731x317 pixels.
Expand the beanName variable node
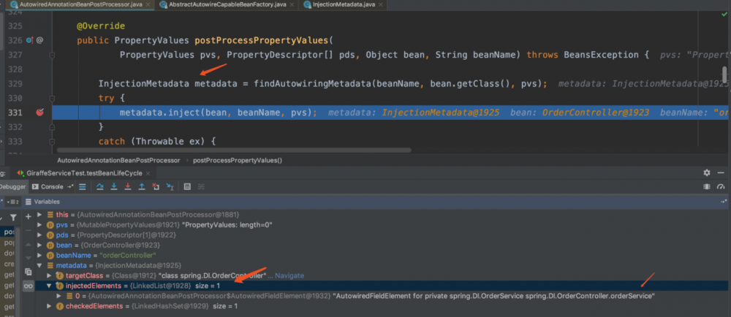[x=39, y=255]
